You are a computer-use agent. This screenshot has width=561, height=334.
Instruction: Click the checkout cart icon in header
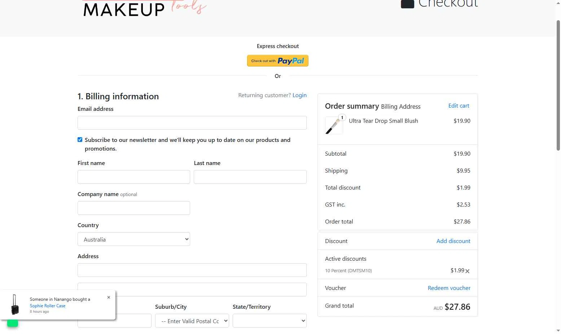tap(407, 4)
